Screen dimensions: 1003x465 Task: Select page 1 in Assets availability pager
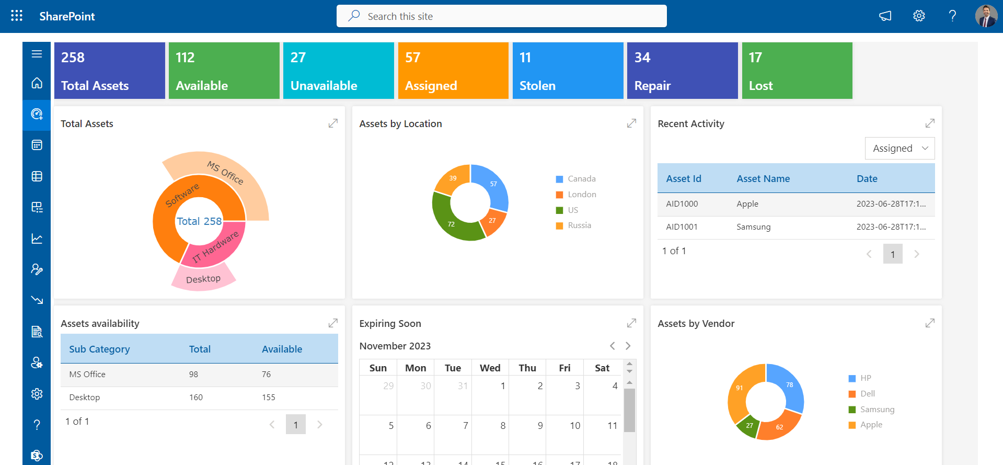click(296, 425)
